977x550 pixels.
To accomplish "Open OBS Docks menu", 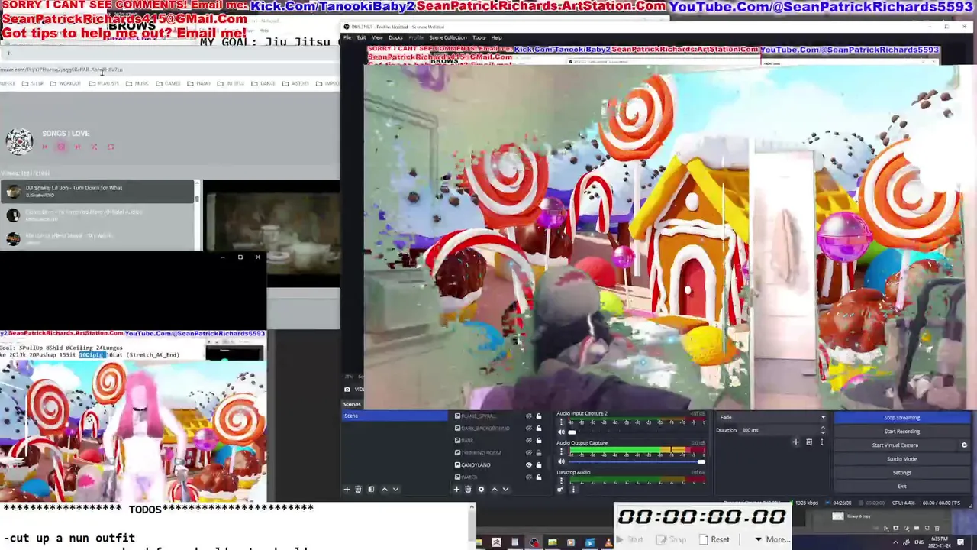I will click(x=395, y=37).
